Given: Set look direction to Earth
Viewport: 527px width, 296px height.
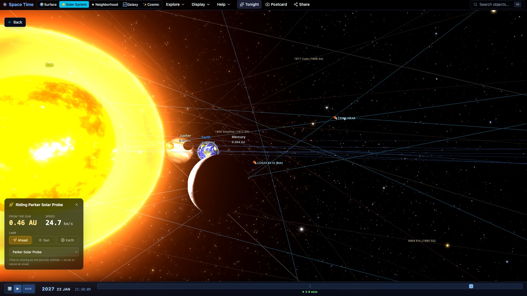Looking at the screenshot, I should tap(68, 240).
